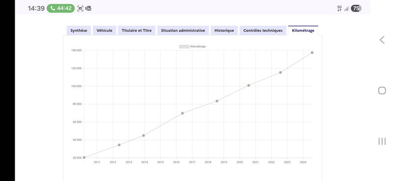
Task: Click the 120 000 y-axis label
Action: tap(77, 68)
